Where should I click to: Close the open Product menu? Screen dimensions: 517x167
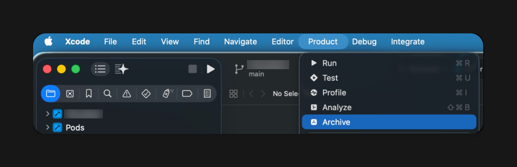[323, 41]
